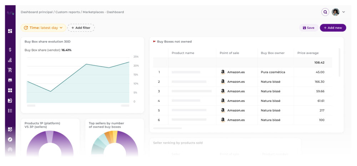Open the storefront sidebar icon
Screen dimensions: 357x166
(10, 80)
